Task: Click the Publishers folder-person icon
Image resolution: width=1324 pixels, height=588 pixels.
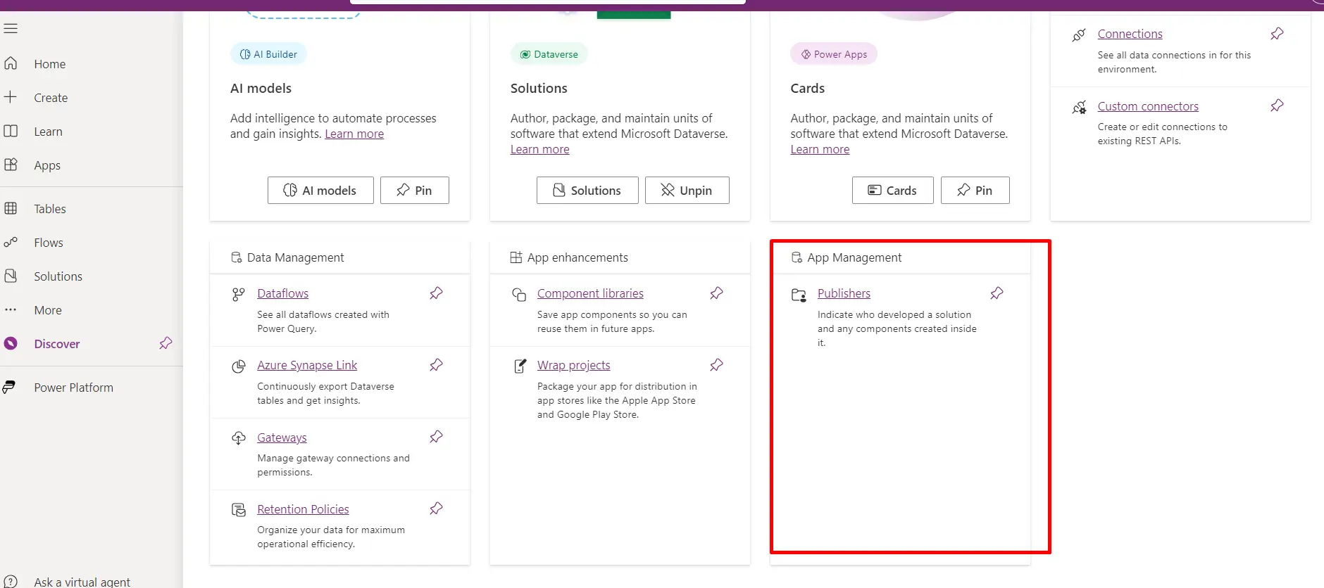Action: [799, 295]
